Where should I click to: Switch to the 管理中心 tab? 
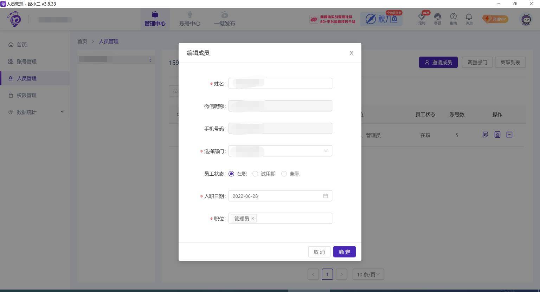pyautogui.click(x=155, y=19)
